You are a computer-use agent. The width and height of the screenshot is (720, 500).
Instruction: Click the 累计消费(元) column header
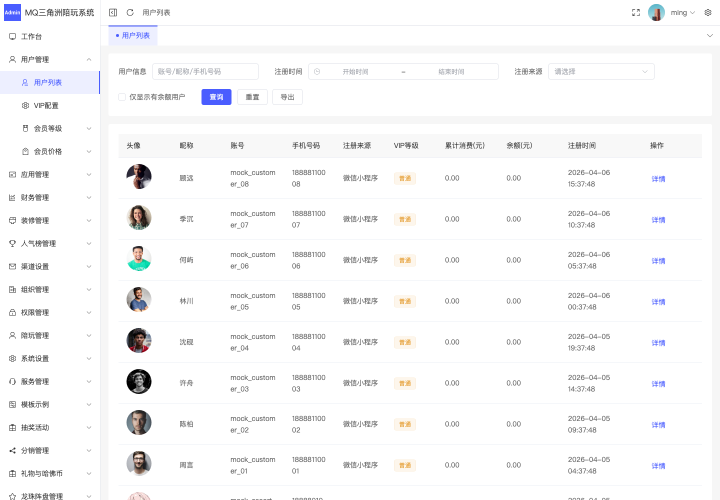pyautogui.click(x=465, y=145)
